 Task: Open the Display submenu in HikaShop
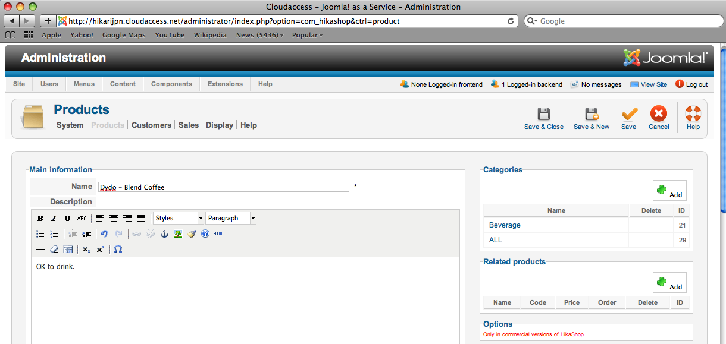pos(220,125)
